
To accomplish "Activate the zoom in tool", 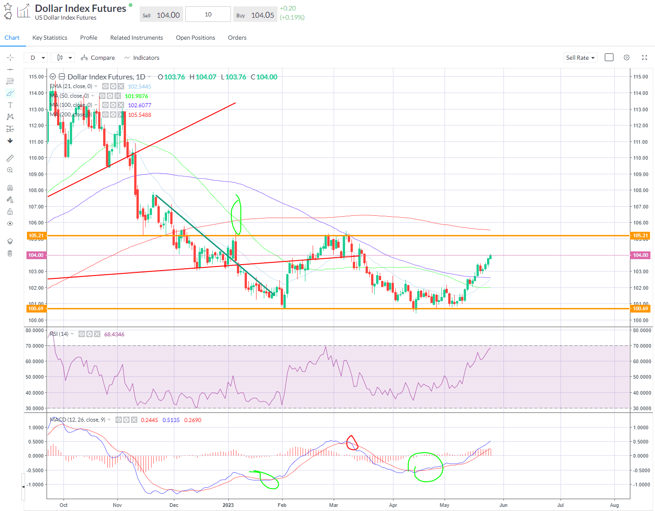I will click(x=10, y=170).
